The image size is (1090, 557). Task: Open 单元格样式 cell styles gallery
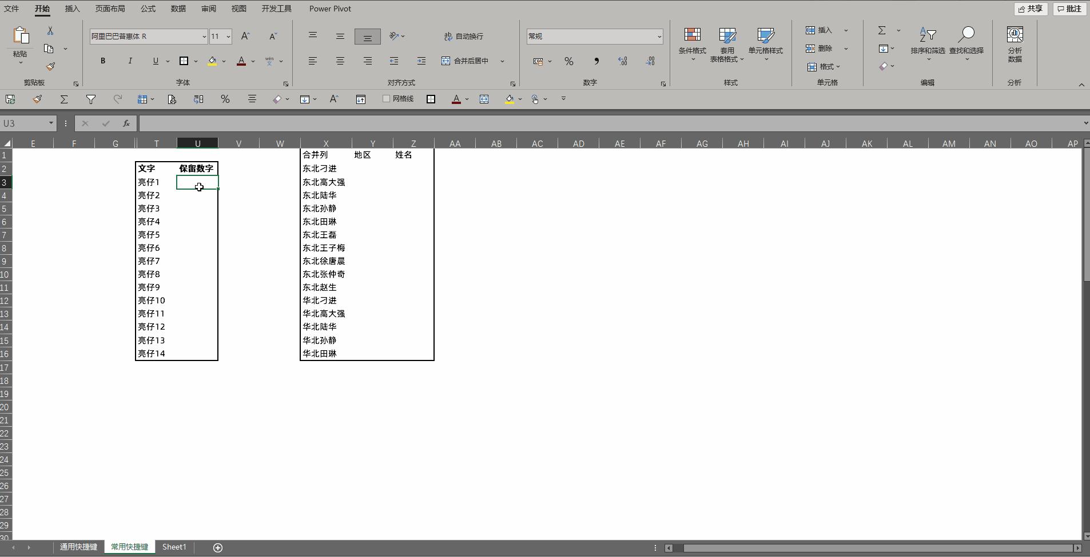click(x=766, y=44)
